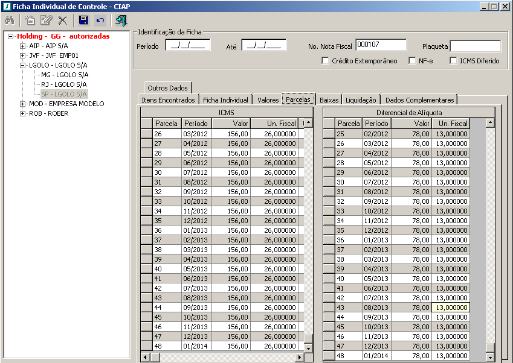Viewport: 513px width, 363px height.
Task: Click the edit record pencil icon
Action: [46, 21]
